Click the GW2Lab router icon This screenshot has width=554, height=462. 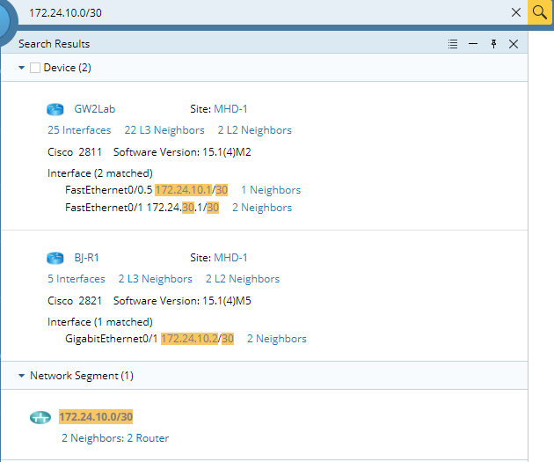(56, 109)
